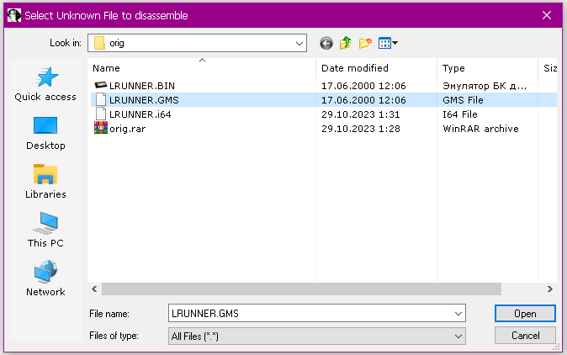Screen dimensions: 567x355
Task: Open Libraries in sidebar
Action: [x=45, y=182]
